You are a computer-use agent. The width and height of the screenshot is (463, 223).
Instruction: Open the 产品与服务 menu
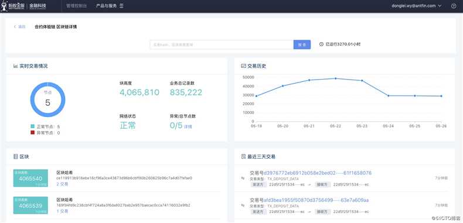(x=107, y=6)
